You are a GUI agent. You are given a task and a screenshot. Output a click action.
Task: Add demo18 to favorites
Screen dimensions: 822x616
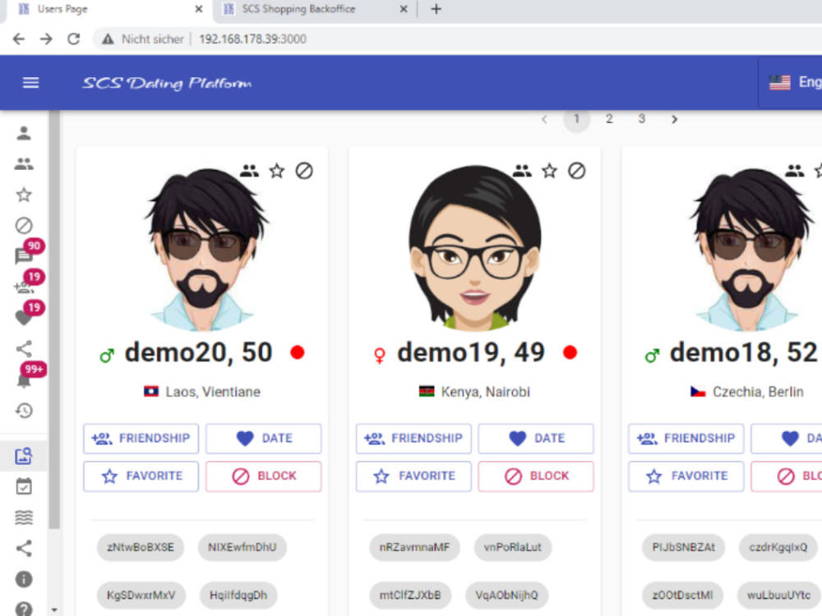pos(686,476)
